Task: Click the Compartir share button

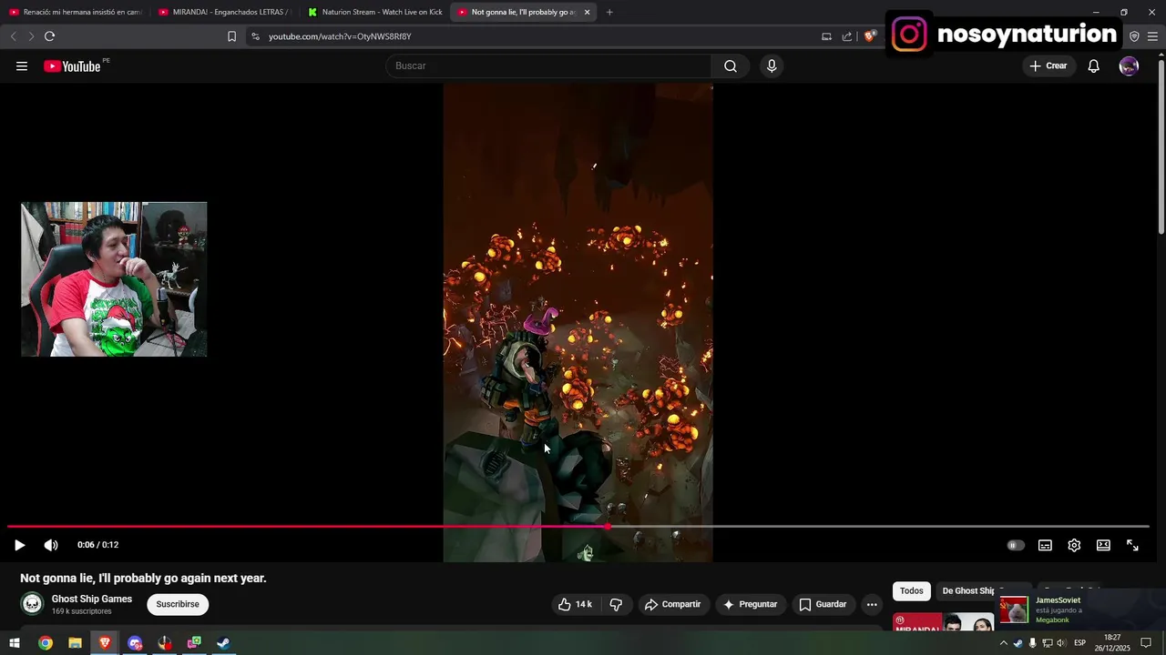Action: [x=672, y=604]
